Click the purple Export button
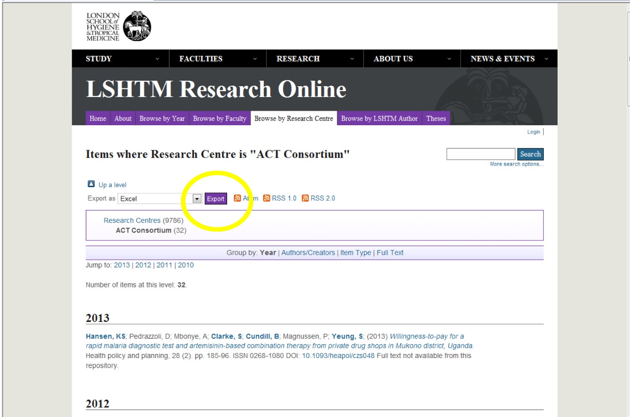 pyautogui.click(x=216, y=199)
